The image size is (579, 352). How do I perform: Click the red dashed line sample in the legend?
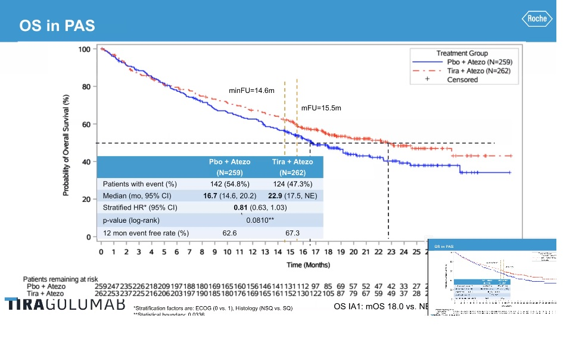tap(427, 71)
